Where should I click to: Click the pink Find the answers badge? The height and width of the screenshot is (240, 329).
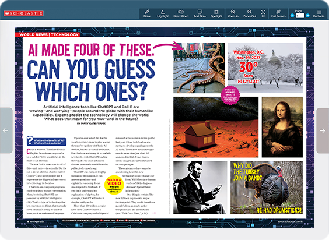230,95
